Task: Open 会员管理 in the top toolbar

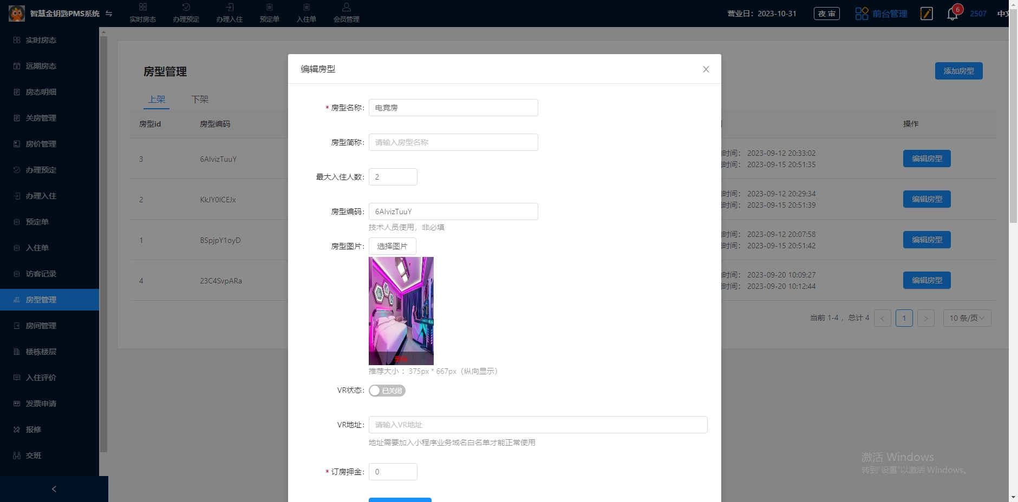Action: click(x=346, y=13)
